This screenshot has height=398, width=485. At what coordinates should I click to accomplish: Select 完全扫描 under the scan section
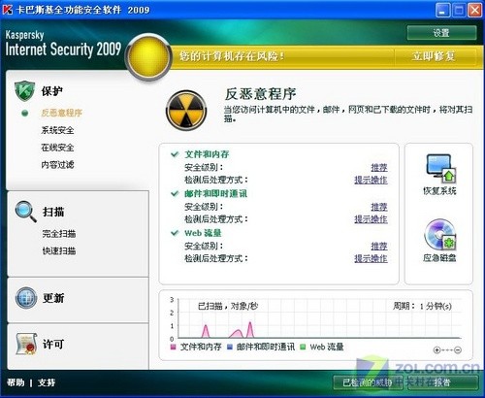click(x=59, y=233)
